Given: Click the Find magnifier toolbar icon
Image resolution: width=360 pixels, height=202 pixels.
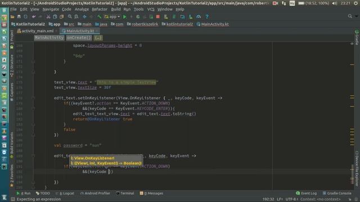Looking at the screenshot, I should [70, 17].
